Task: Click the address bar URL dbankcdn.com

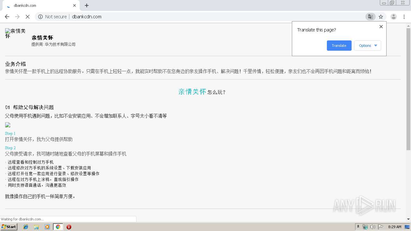Action: tap(87, 17)
